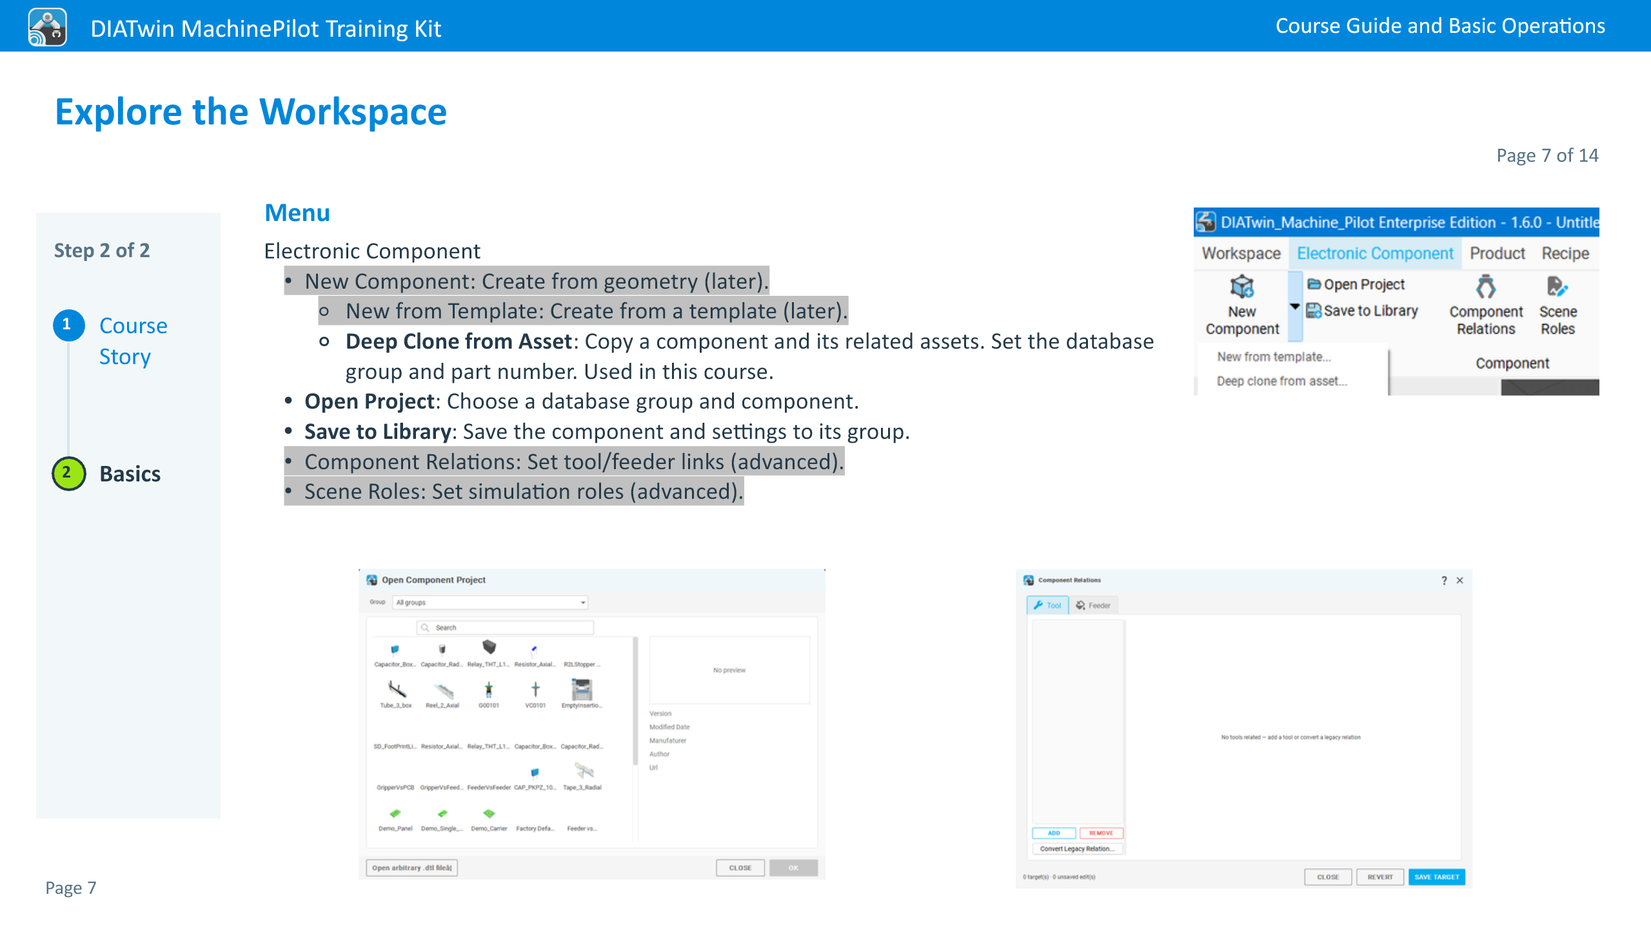Click the Open Component Project dialog title icon
The height and width of the screenshot is (928, 1651).
coord(372,580)
